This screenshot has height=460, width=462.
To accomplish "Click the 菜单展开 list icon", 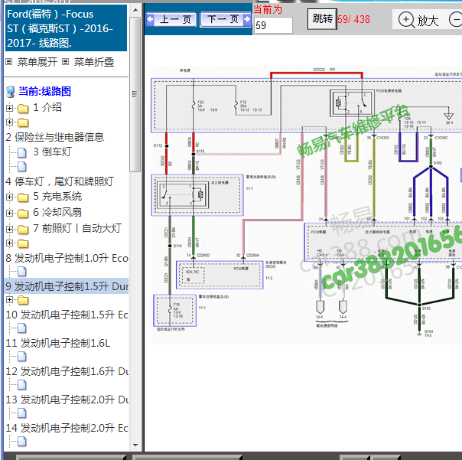I will (9, 62).
